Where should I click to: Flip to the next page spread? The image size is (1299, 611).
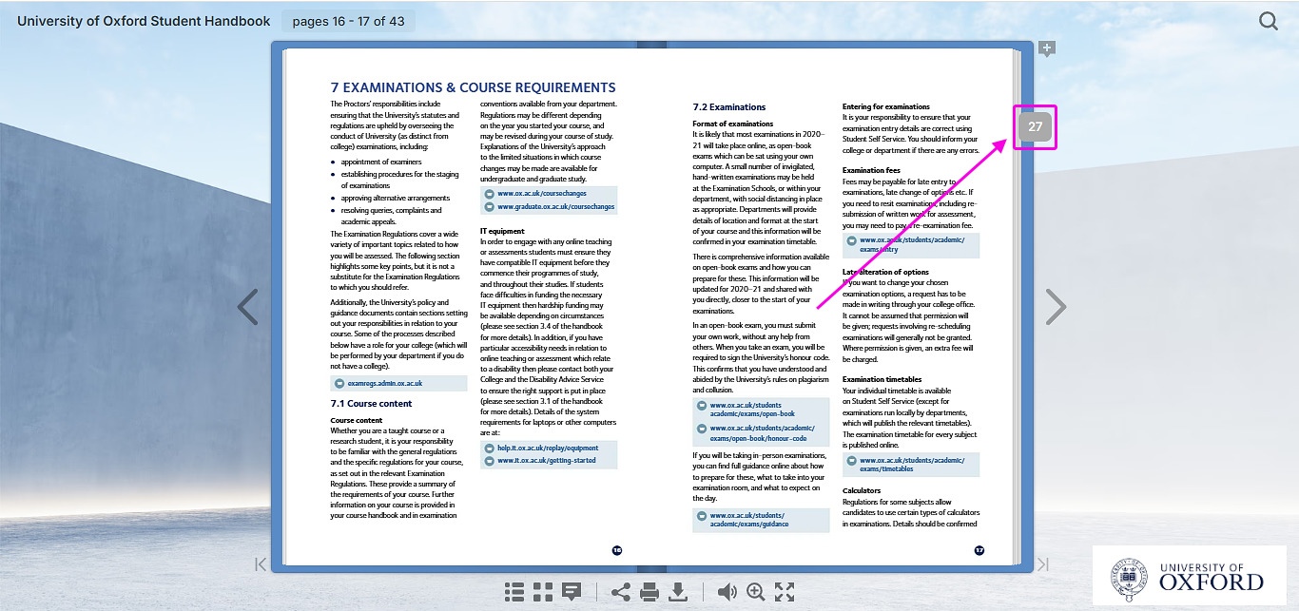click(x=1057, y=307)
